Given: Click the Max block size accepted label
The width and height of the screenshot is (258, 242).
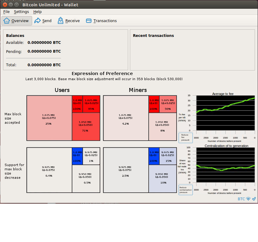Looking at the screenshot, I should (13, 118).
